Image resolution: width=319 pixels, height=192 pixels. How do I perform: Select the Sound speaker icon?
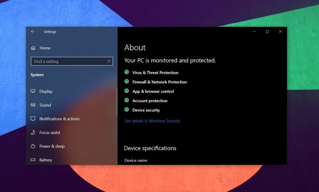click(x=33, y=105)
